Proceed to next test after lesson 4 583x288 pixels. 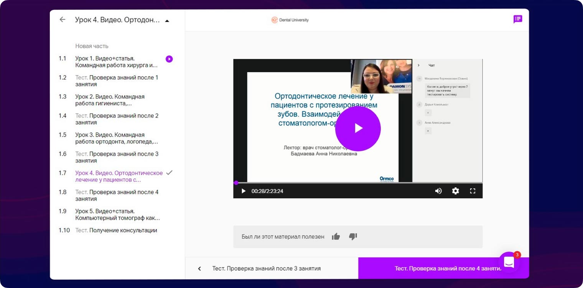448,268
